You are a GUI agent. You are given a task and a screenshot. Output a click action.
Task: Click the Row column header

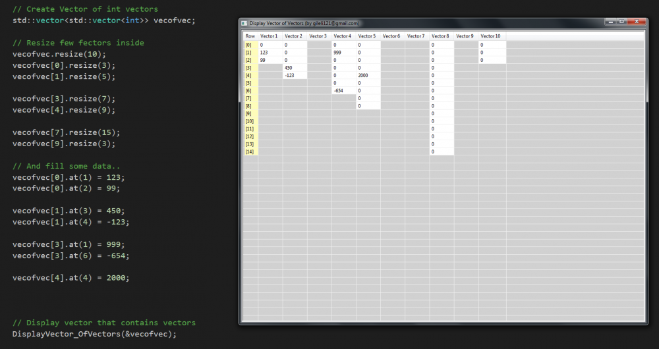click(250, 36)
